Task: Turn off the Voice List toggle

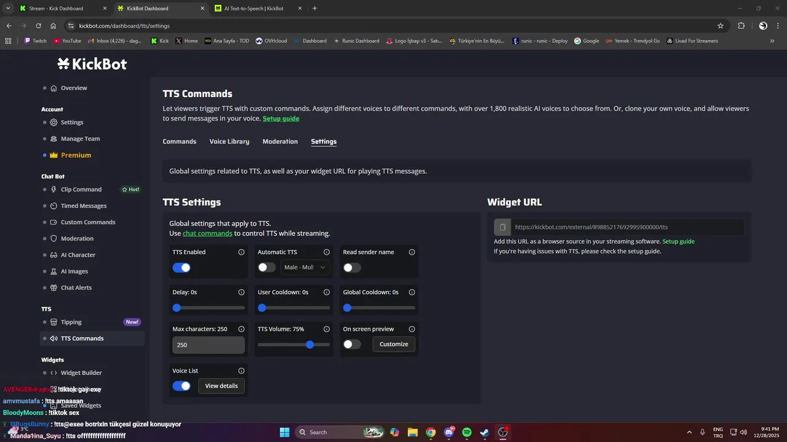Action: 181,386
